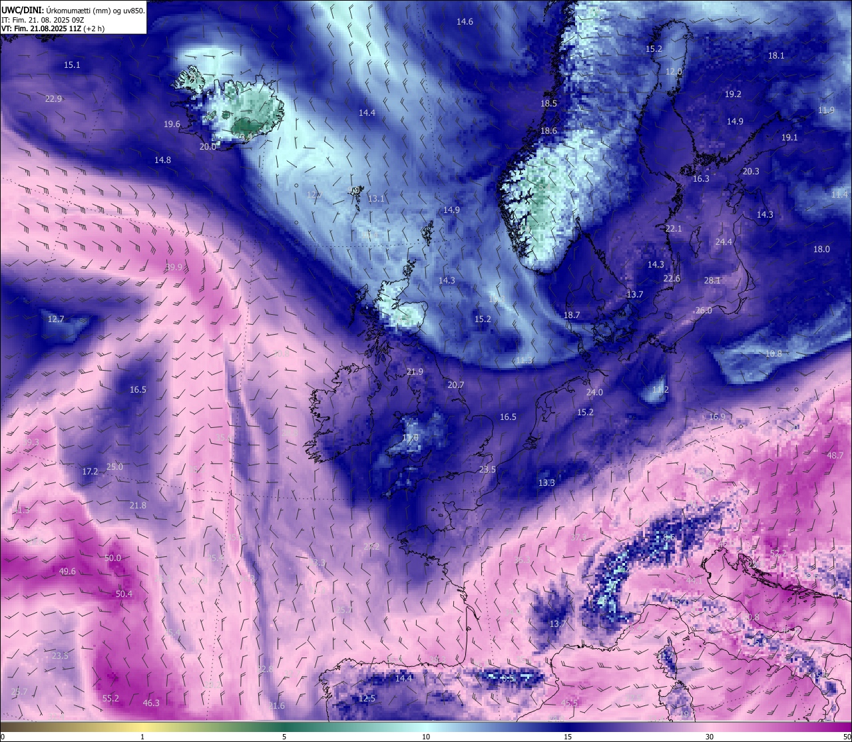
Task: Click the 55.2 value label
Action: [110, 699]
